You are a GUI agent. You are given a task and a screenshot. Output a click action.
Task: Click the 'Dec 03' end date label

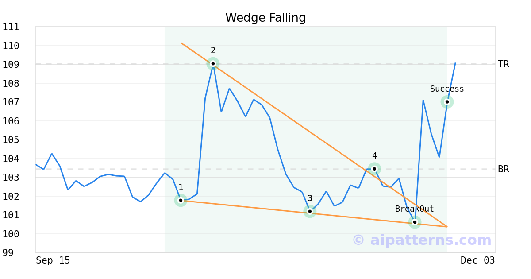tap(477, 260)
